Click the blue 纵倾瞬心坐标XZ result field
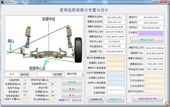The width and height of the screenshot is (170, 107). [x=116, y=78]
